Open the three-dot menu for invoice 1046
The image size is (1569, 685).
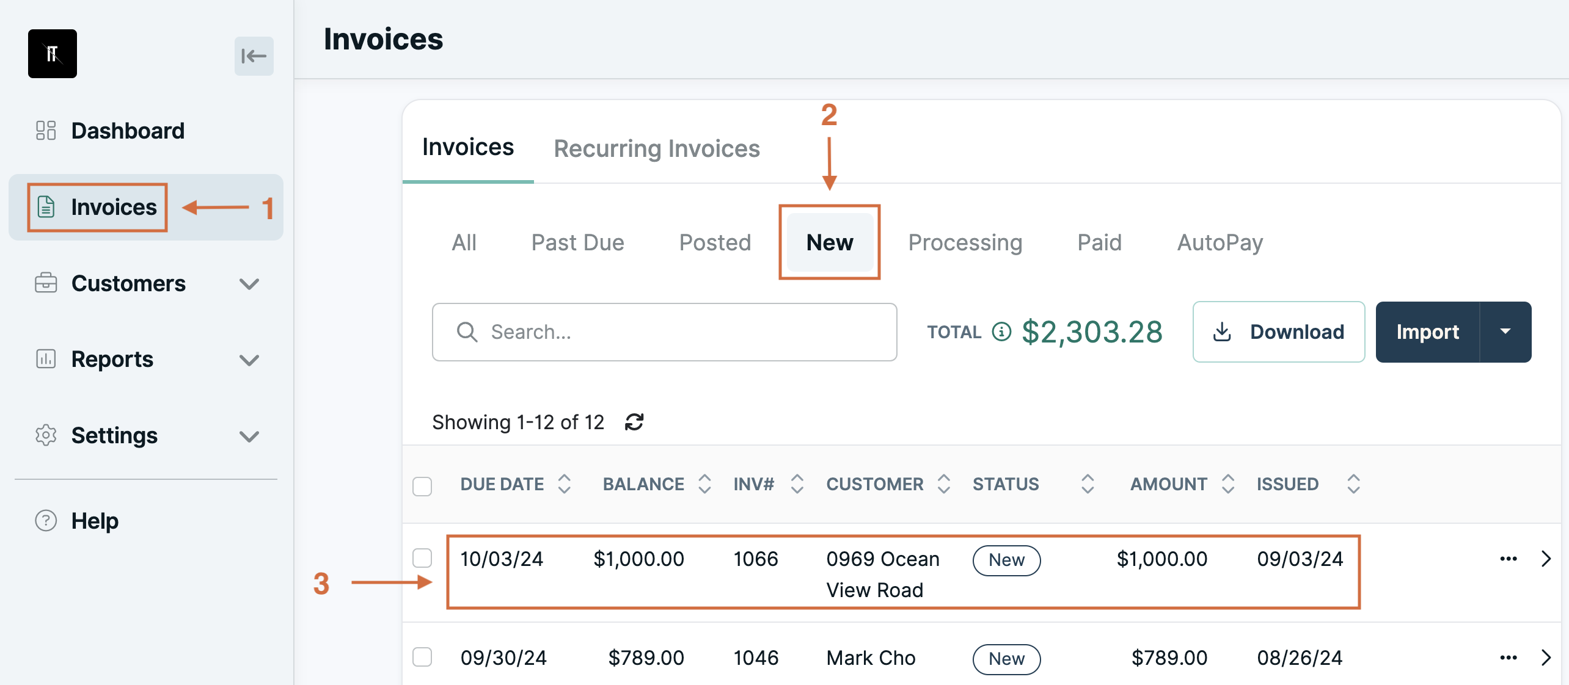point(1509,658)
